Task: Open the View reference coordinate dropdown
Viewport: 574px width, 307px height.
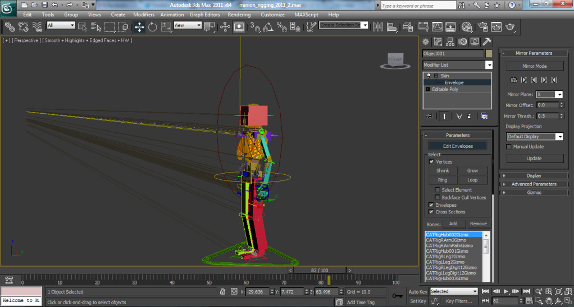Action: pyautogui.click(x=188, y=25)
